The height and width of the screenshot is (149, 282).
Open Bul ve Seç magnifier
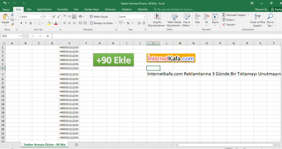coord(270,20)
